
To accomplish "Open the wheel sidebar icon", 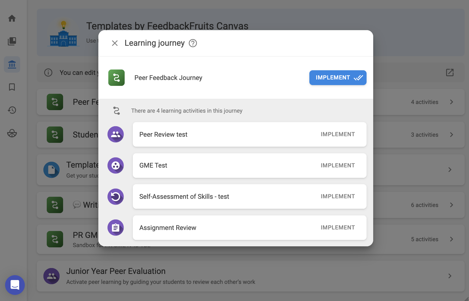I will 12,133.
